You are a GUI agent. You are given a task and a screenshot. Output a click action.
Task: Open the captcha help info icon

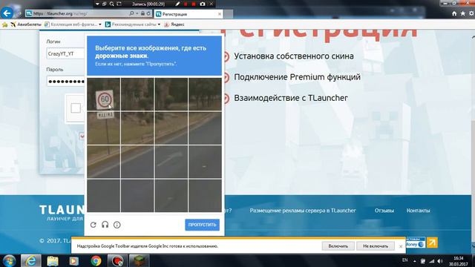[x=117, y=225]
